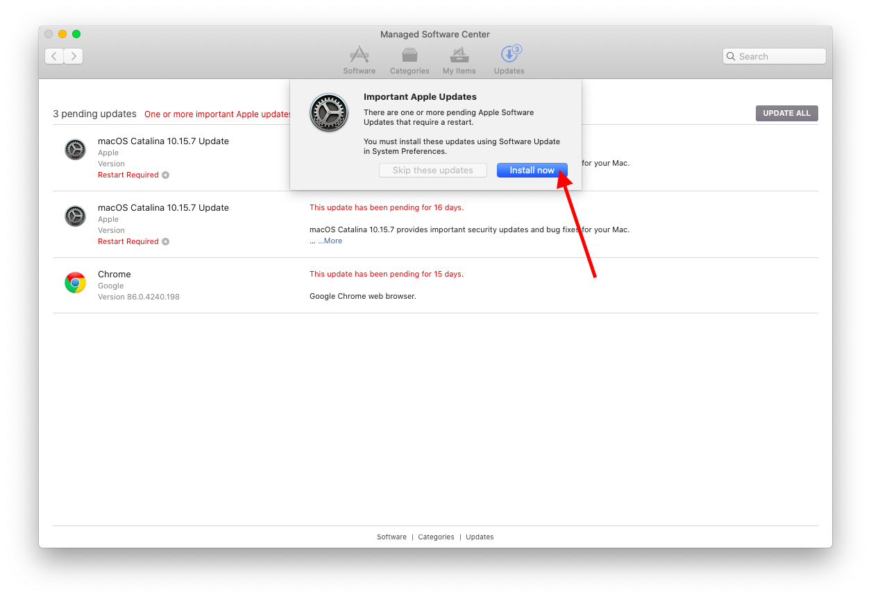This screenshot has height=599, width=871.
Task: Click the Install now button
Action: (x=532, y=171)
